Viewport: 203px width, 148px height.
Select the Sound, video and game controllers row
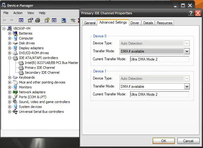click(x=44, y=102)
